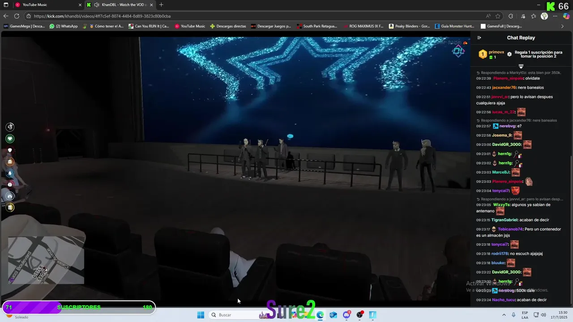Open Outlook from the taskbar
The image size is (573, 322).
click(334, 315)
